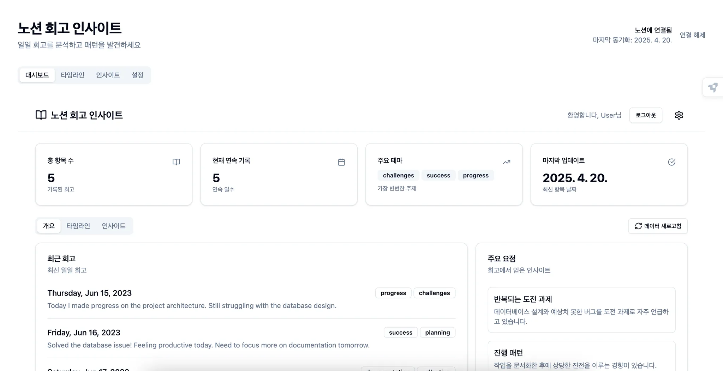Click the 최근 회고 section heading
Viewport: 723px width, 371px height.
pos(61,259)
